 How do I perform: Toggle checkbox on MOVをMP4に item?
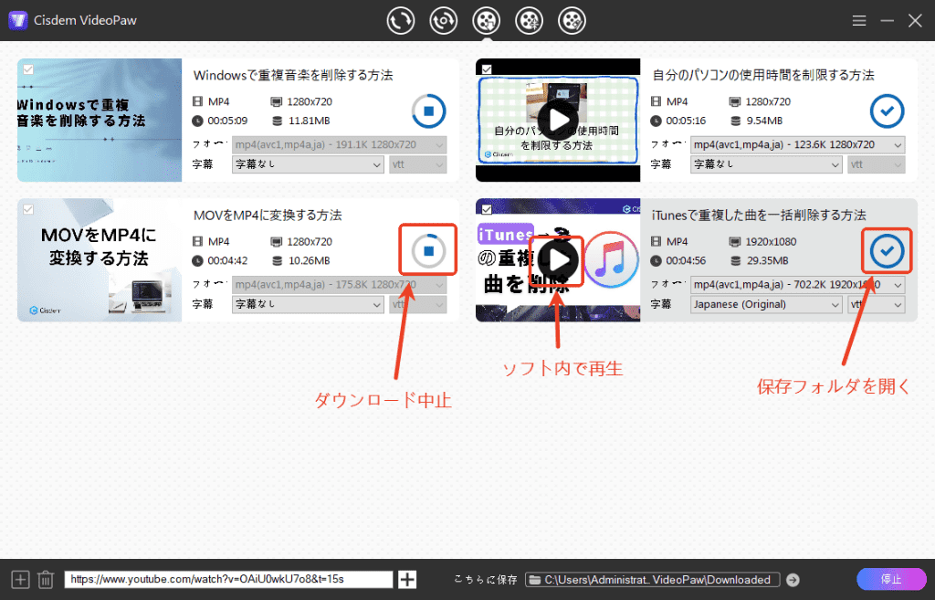click(x=28, y=209)
